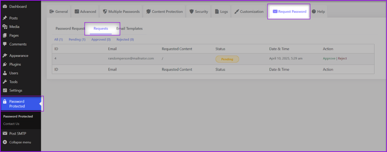
Task: Click the Comments bubble icon
Action: [x=5, y=44]
